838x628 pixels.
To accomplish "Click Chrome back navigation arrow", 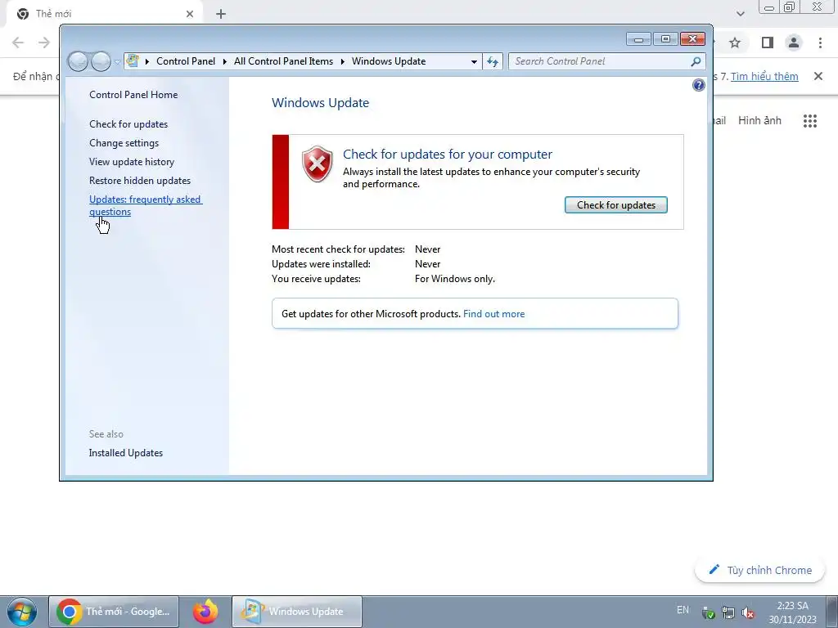I will click(18, 43).
